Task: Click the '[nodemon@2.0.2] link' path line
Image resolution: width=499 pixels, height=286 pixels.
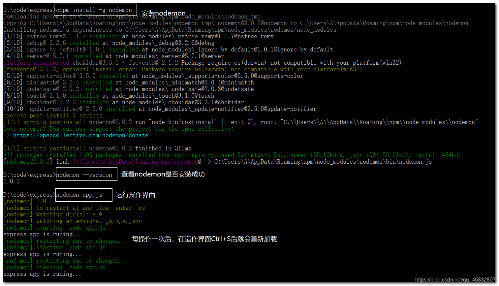Action: pyautogui.click(x=218, y=162)
